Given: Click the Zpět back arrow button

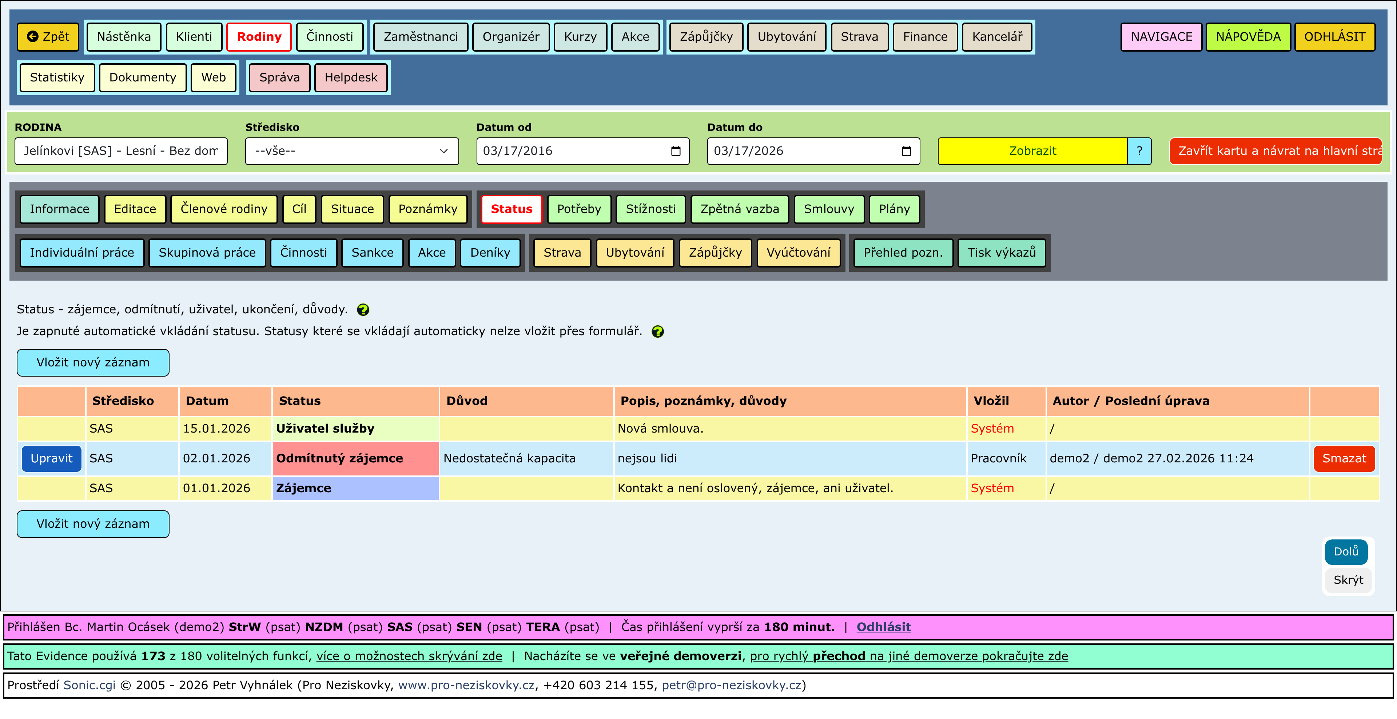Looking at the screenshot, I should point(48,37).
